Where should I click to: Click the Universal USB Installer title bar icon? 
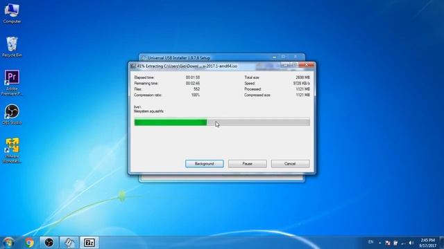pos(144,58)
